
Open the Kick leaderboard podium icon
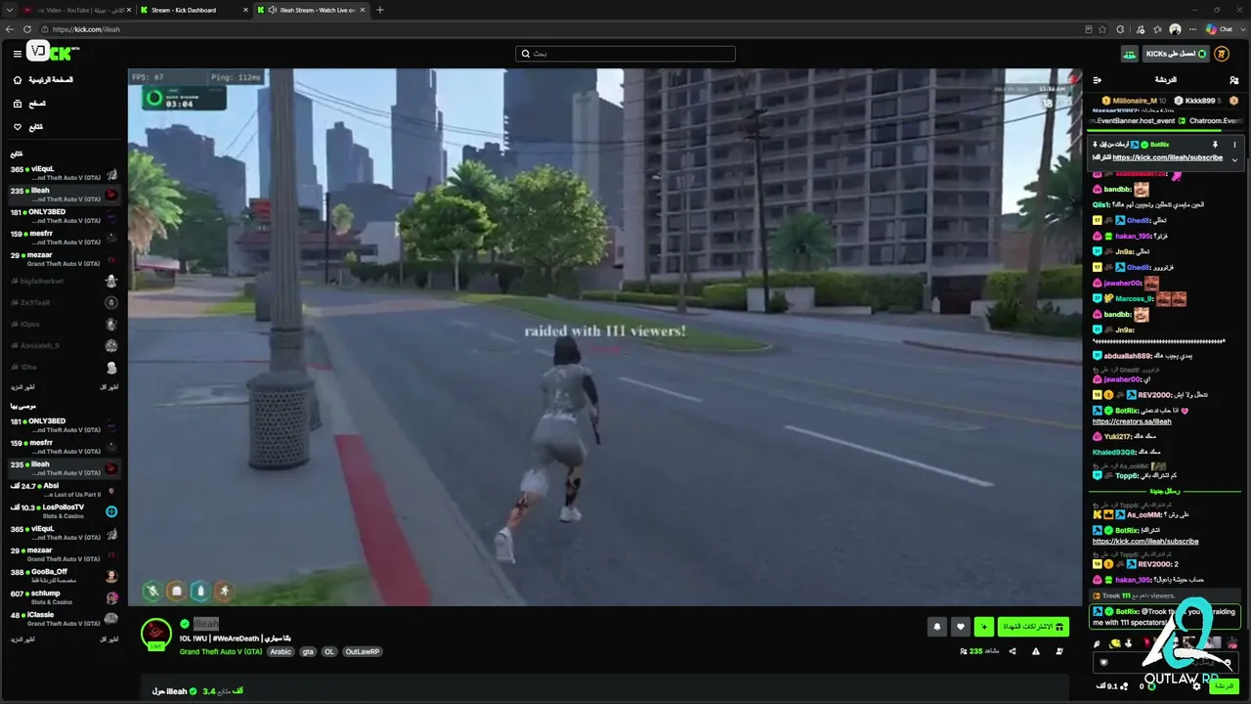1130,54
